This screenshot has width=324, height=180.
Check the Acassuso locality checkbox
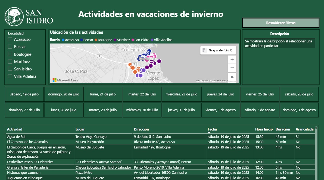(10, 39)
